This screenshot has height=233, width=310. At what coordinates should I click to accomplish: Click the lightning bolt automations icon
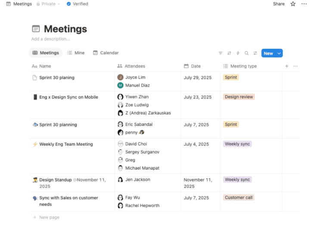[238, 53]
